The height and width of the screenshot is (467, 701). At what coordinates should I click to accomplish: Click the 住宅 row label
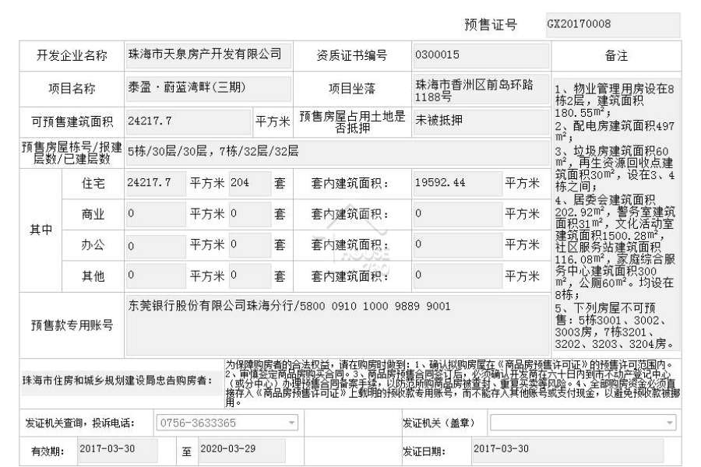click(x=93, y=183)
